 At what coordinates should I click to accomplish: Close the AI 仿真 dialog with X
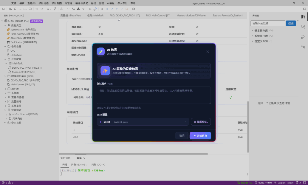click(x=208, y=52)
